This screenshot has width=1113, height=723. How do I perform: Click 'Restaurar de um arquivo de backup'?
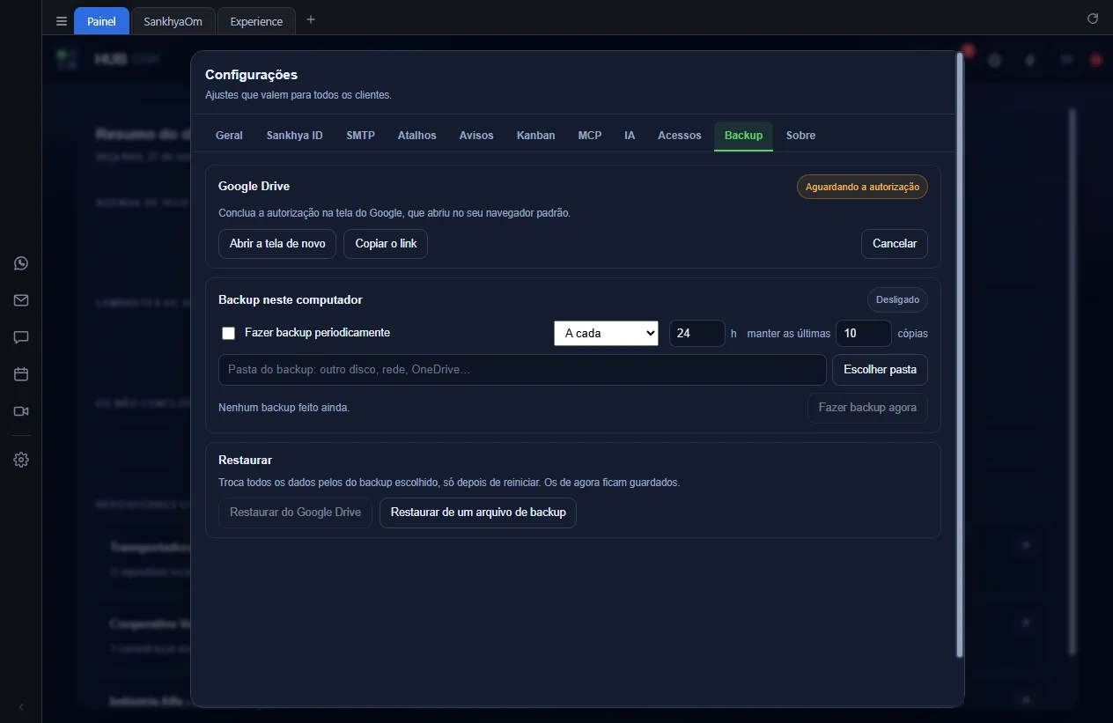tap(478, 513)
